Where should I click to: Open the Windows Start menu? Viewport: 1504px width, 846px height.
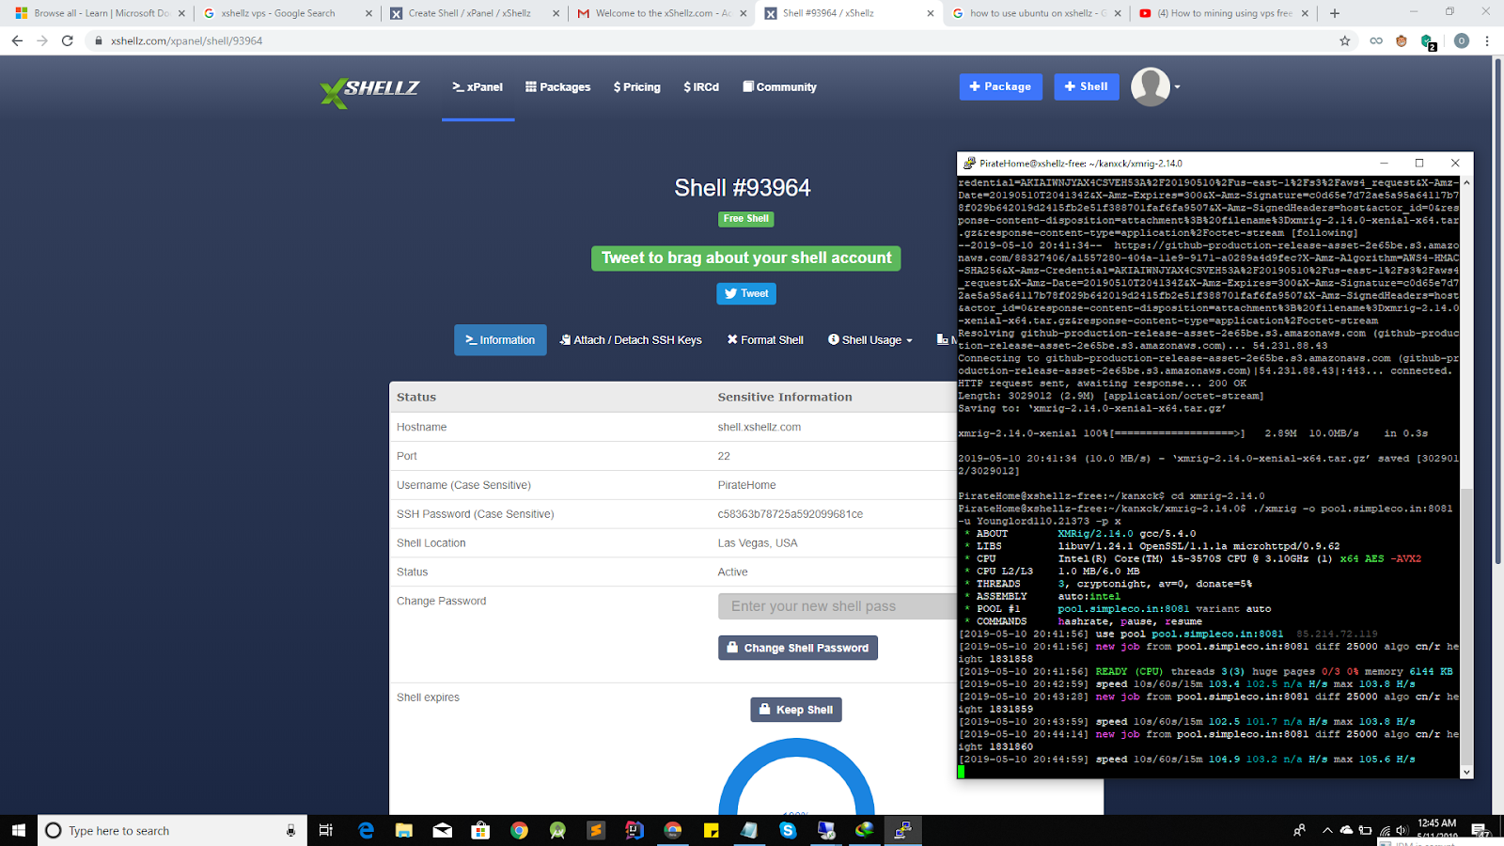[19, 830]
